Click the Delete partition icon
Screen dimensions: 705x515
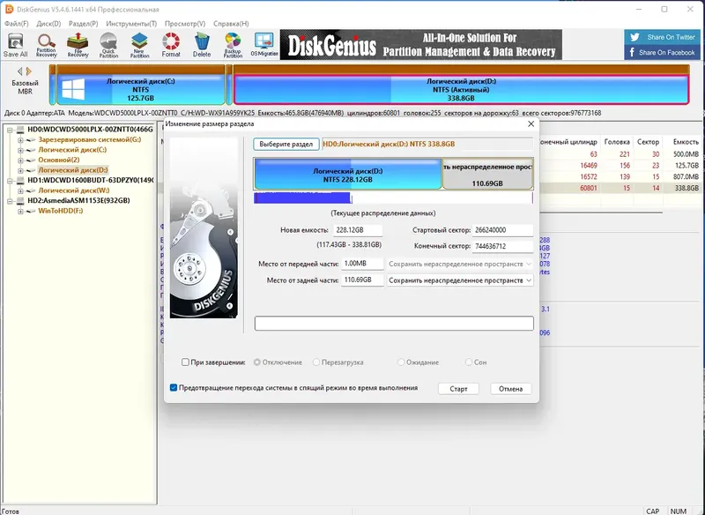(x=202, y=45)
